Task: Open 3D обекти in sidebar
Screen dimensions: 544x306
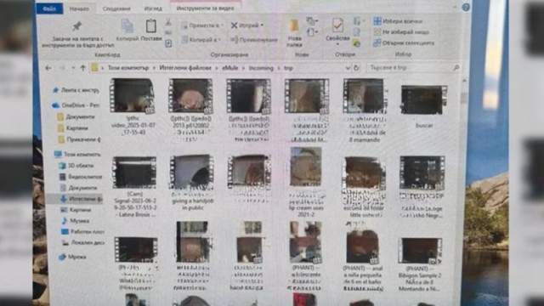Action: click(76, 166)
